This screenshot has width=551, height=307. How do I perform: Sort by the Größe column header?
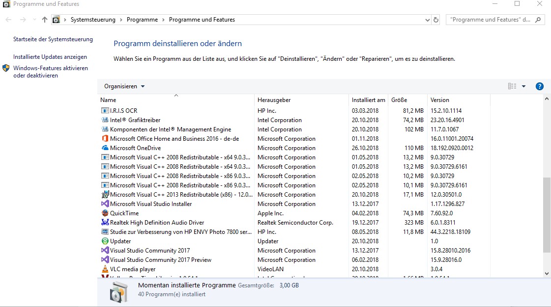point(407,100)
